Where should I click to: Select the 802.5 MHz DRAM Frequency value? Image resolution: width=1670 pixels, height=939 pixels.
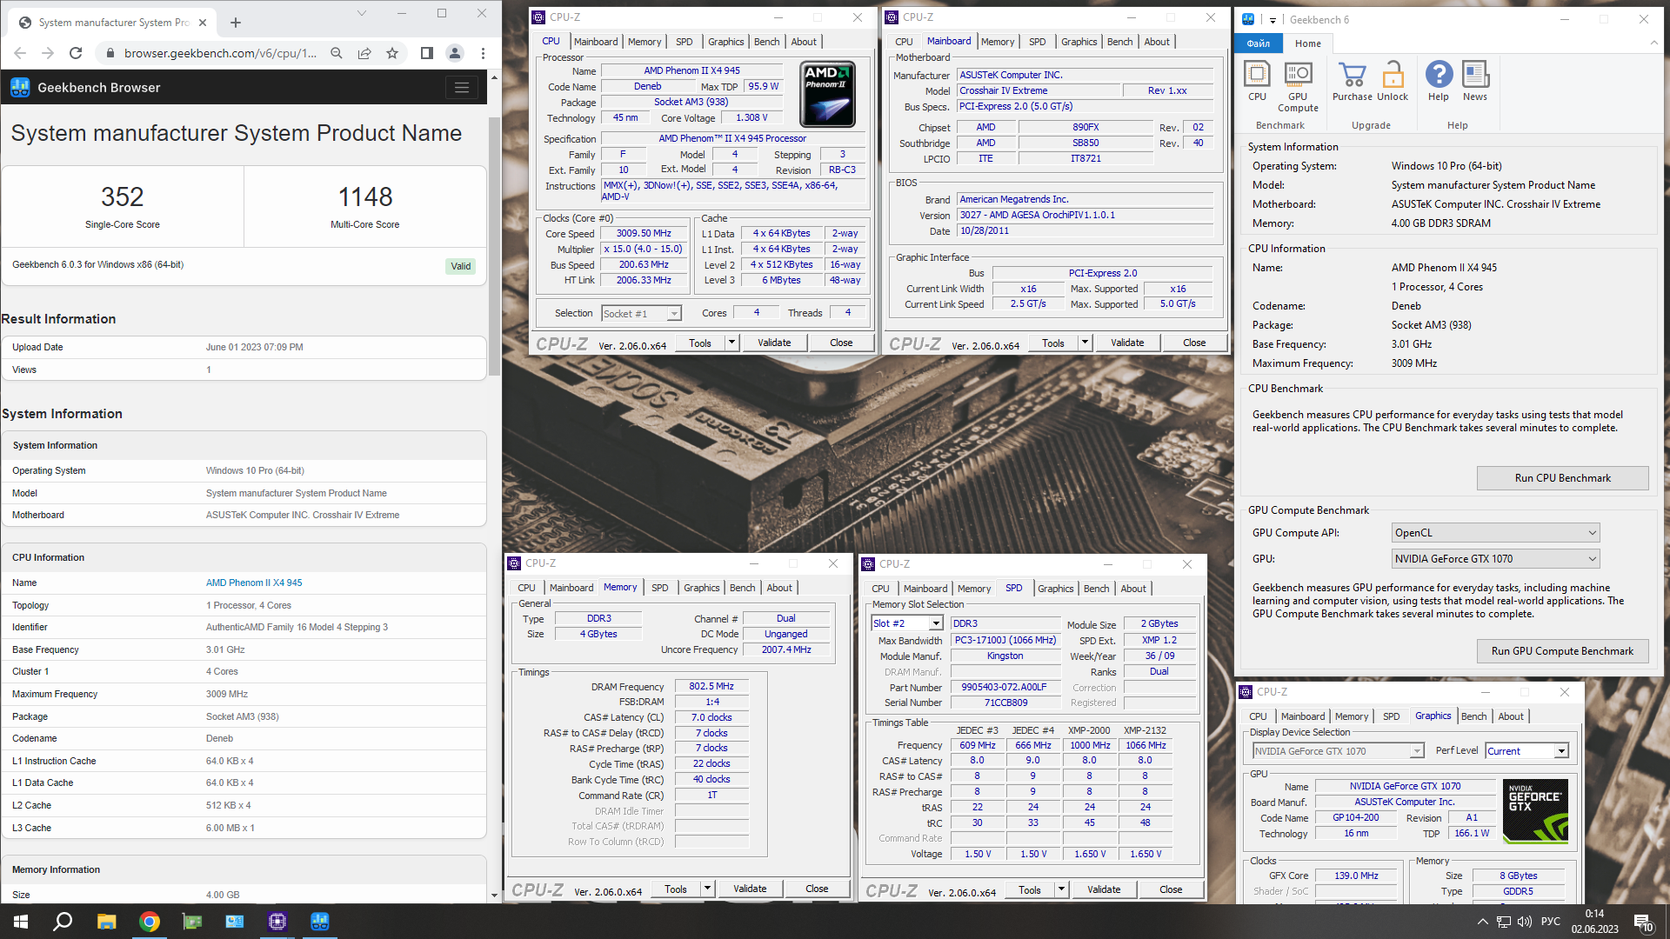click(711, 687)
